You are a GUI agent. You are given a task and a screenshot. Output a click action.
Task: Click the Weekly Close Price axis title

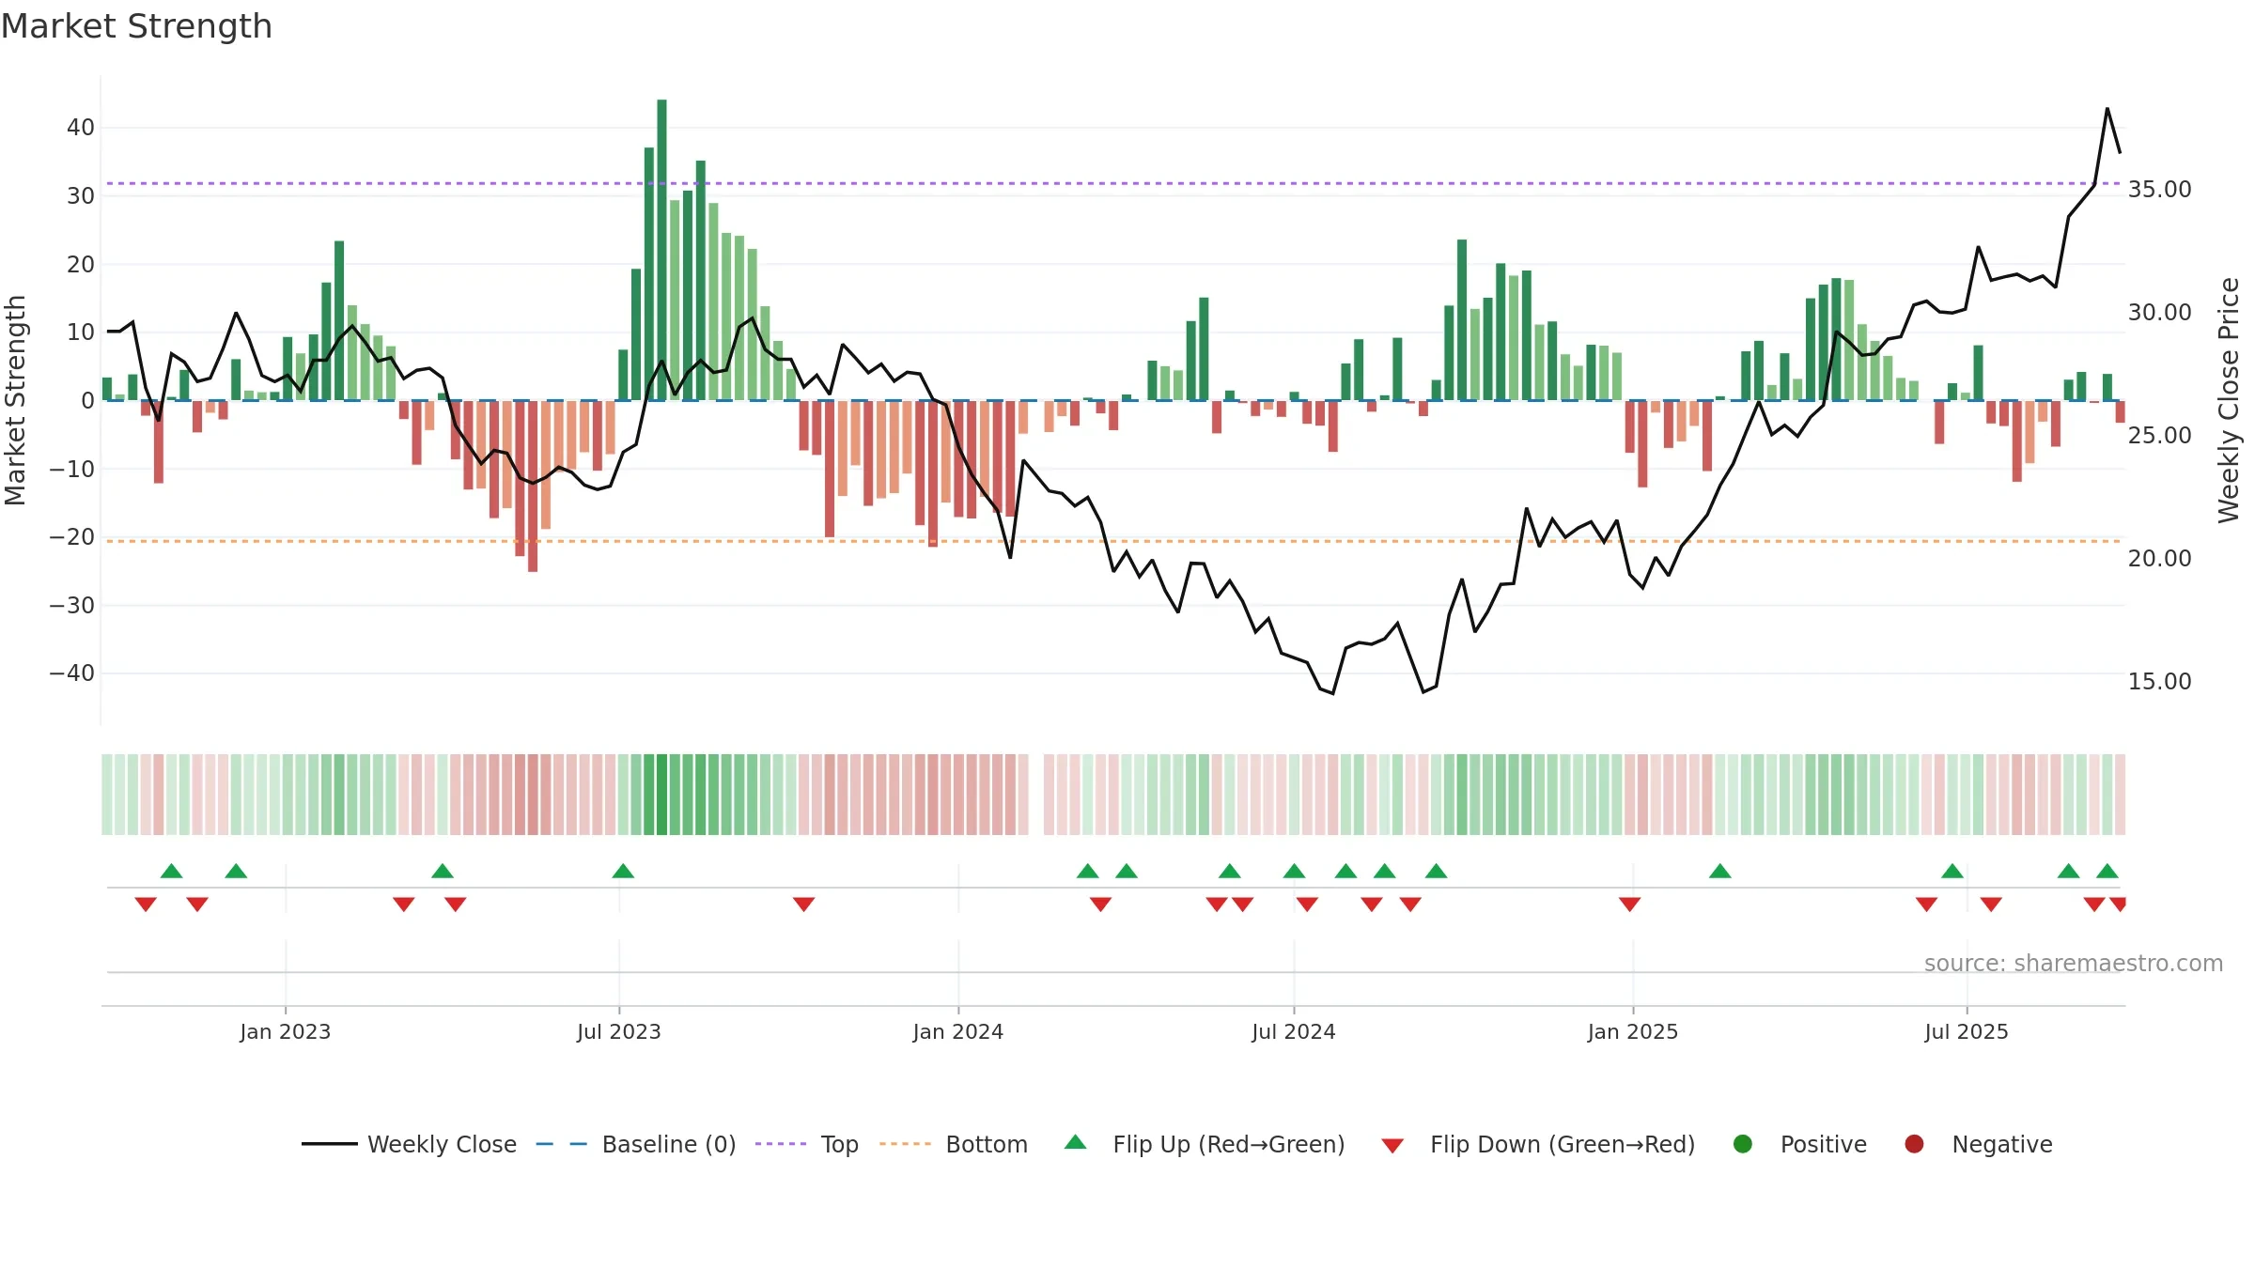(2229, 400)
